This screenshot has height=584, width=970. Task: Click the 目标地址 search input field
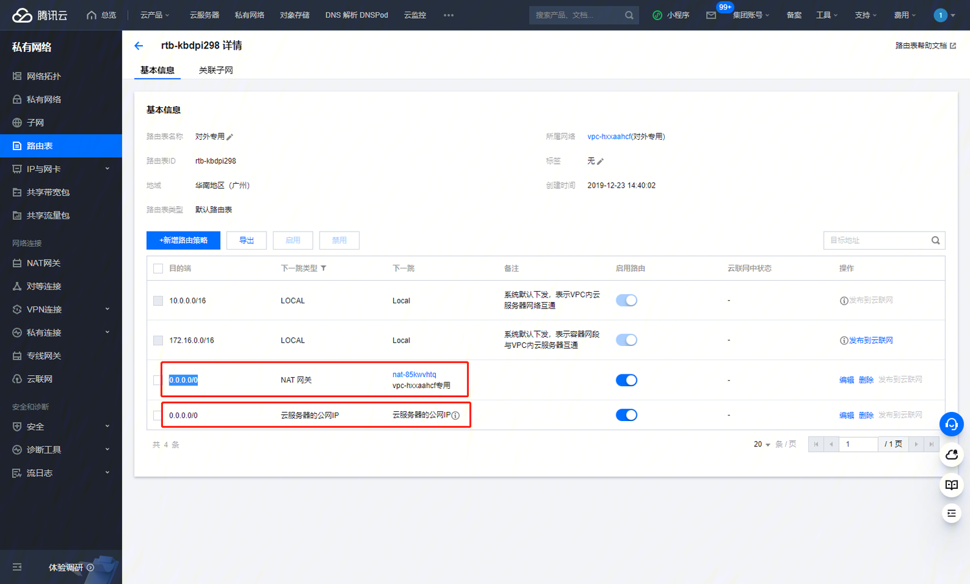click(876, 241)
